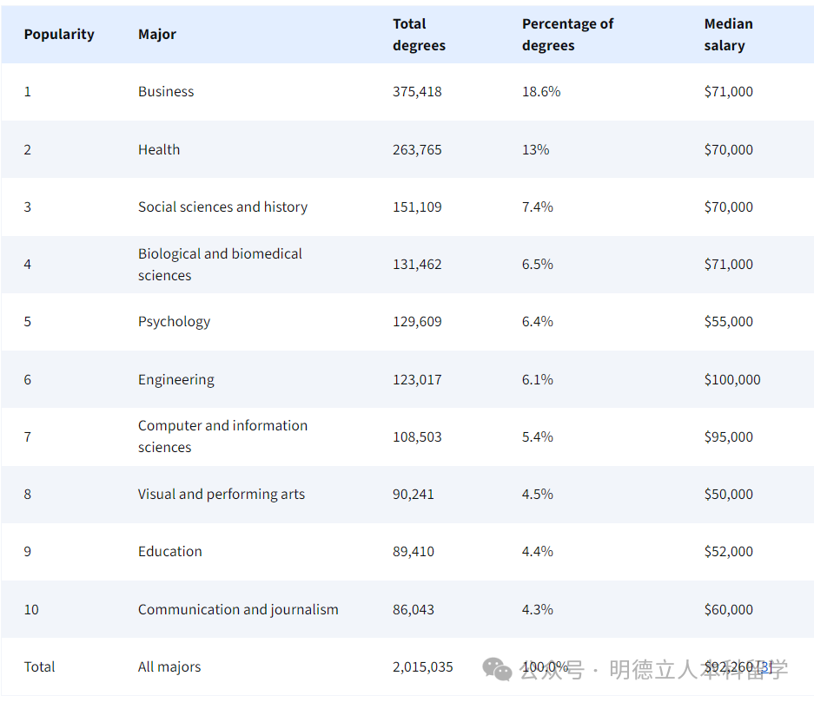Click the Education major cell
Image resolution: width=814 pixels, height=702 pixels.
point(169,552)
